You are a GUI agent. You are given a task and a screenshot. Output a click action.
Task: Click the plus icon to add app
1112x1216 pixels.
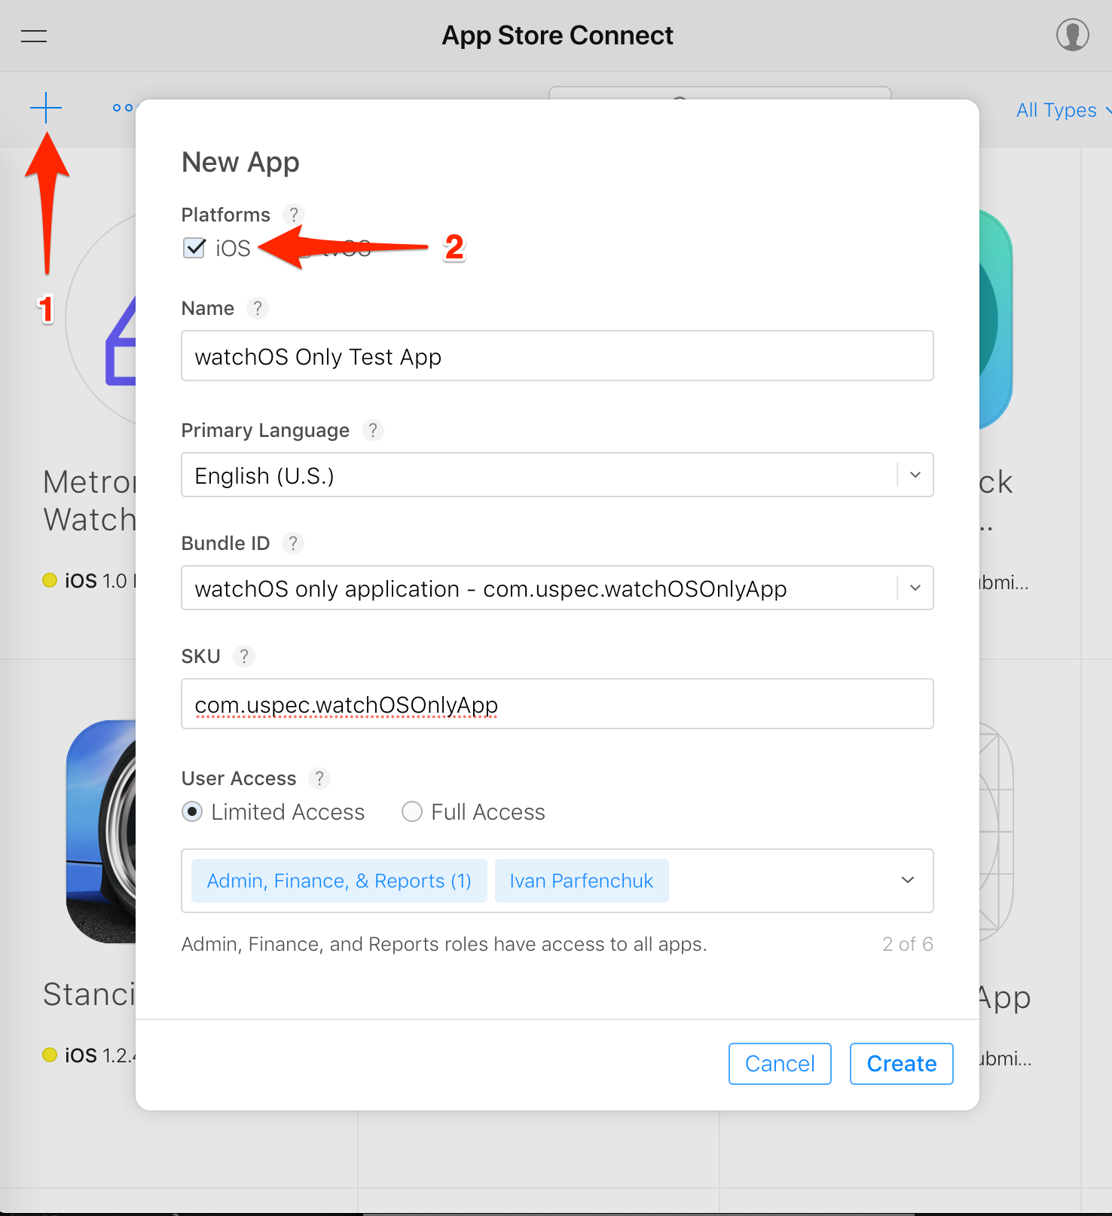coord(46,108)
